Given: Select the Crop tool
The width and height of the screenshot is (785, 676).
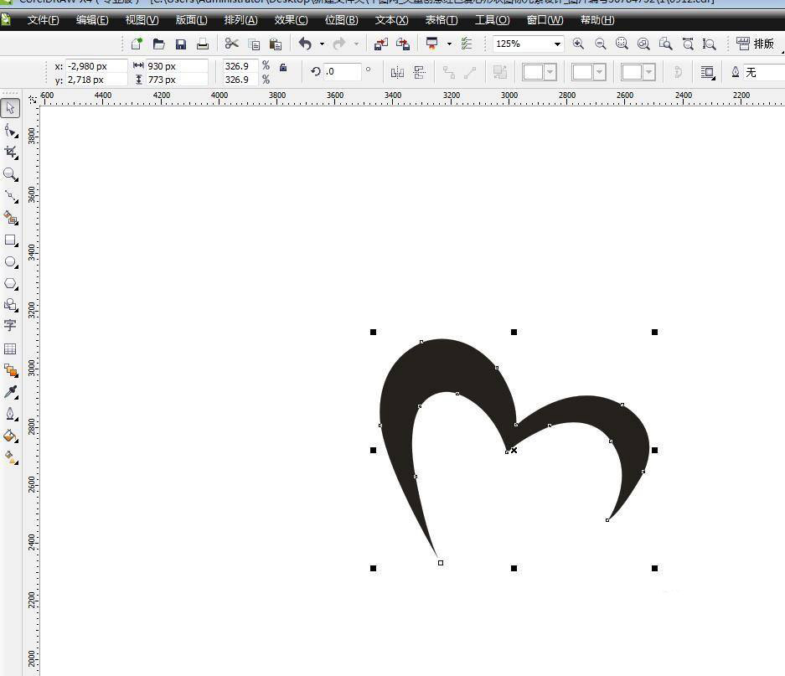Looking at the screenshot, I should pyautogui.click(x=10, y=152).
